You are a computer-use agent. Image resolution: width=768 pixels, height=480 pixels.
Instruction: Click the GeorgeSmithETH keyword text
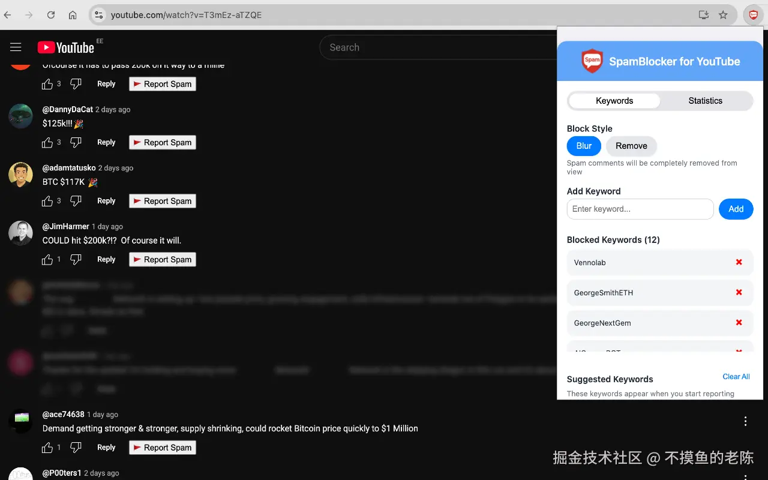tap(604, 293)
